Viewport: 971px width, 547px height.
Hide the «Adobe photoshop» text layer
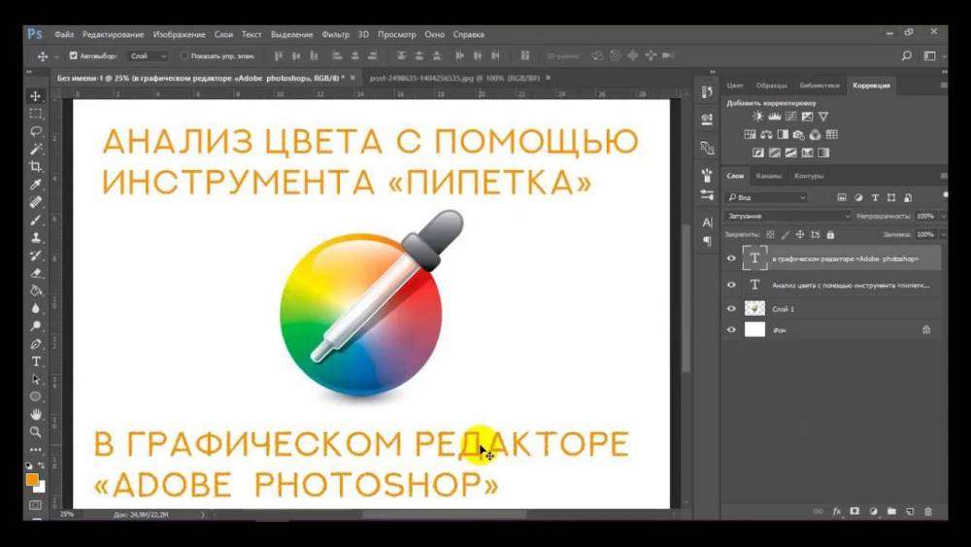(731, 258)
